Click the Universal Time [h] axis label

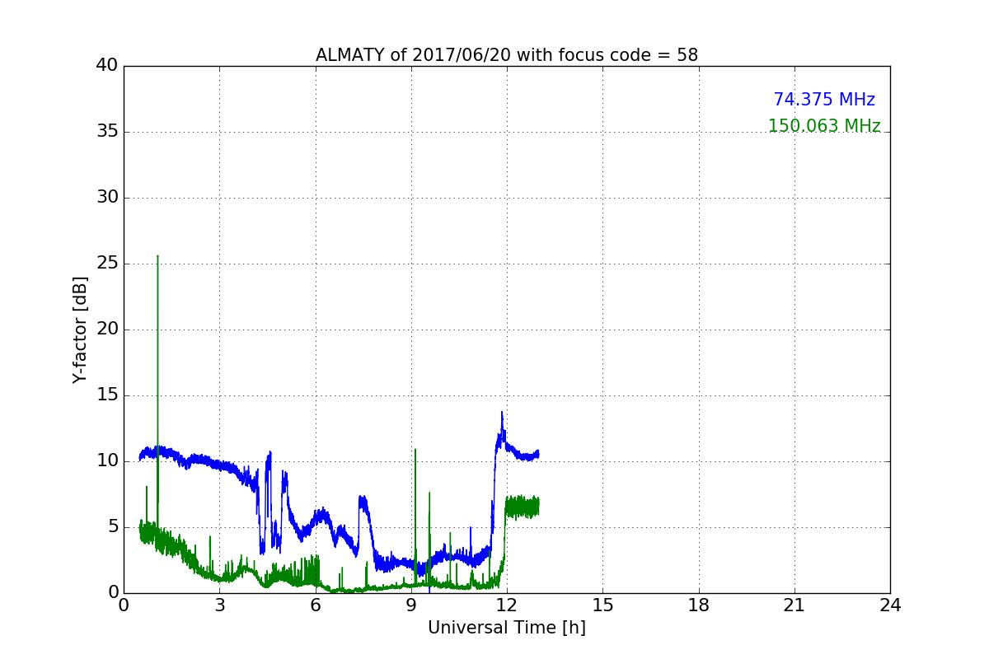507,628
